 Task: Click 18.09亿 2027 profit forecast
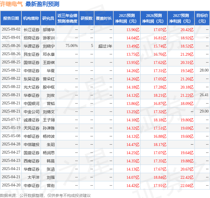point(187,104)
